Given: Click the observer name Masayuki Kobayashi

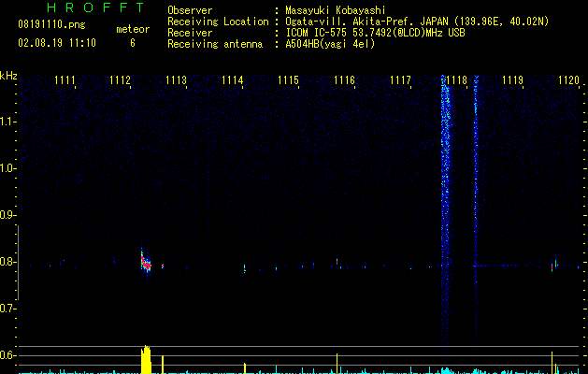Looking at the screenshot, I should (x=336, y=10).
